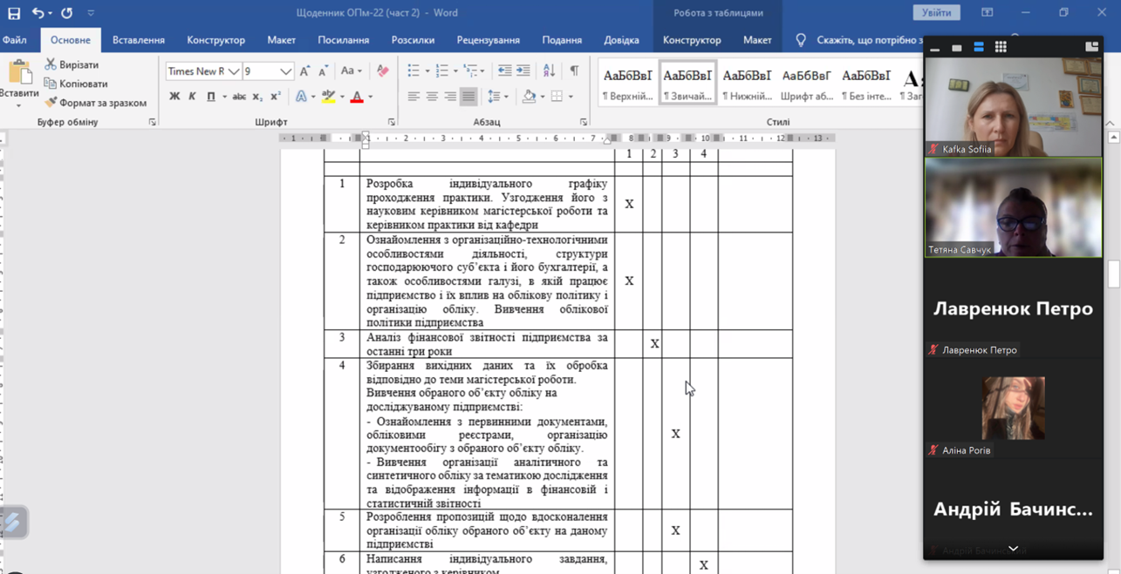
Task: Click the Sort (A-Я) icon
Action: 549,71
